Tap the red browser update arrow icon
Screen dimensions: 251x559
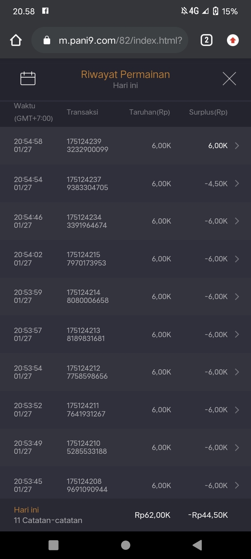point(233,41)
